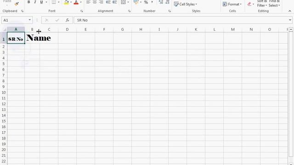Open Number dialog launcher
Viewport: 294px width, 165px height.
pos(170,11)
